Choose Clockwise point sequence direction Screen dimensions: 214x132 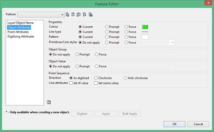click(96, 78)
